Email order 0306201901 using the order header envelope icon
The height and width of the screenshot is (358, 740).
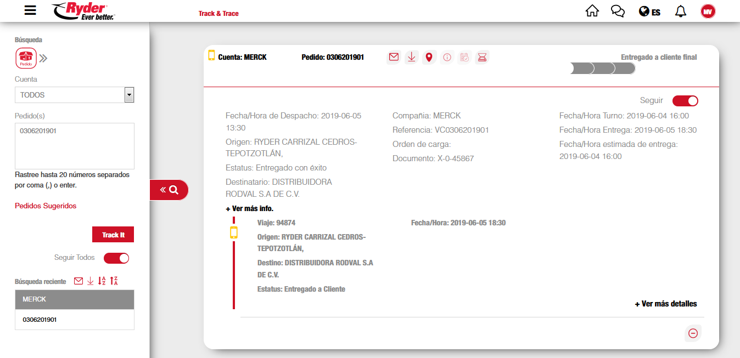(394, 57)
